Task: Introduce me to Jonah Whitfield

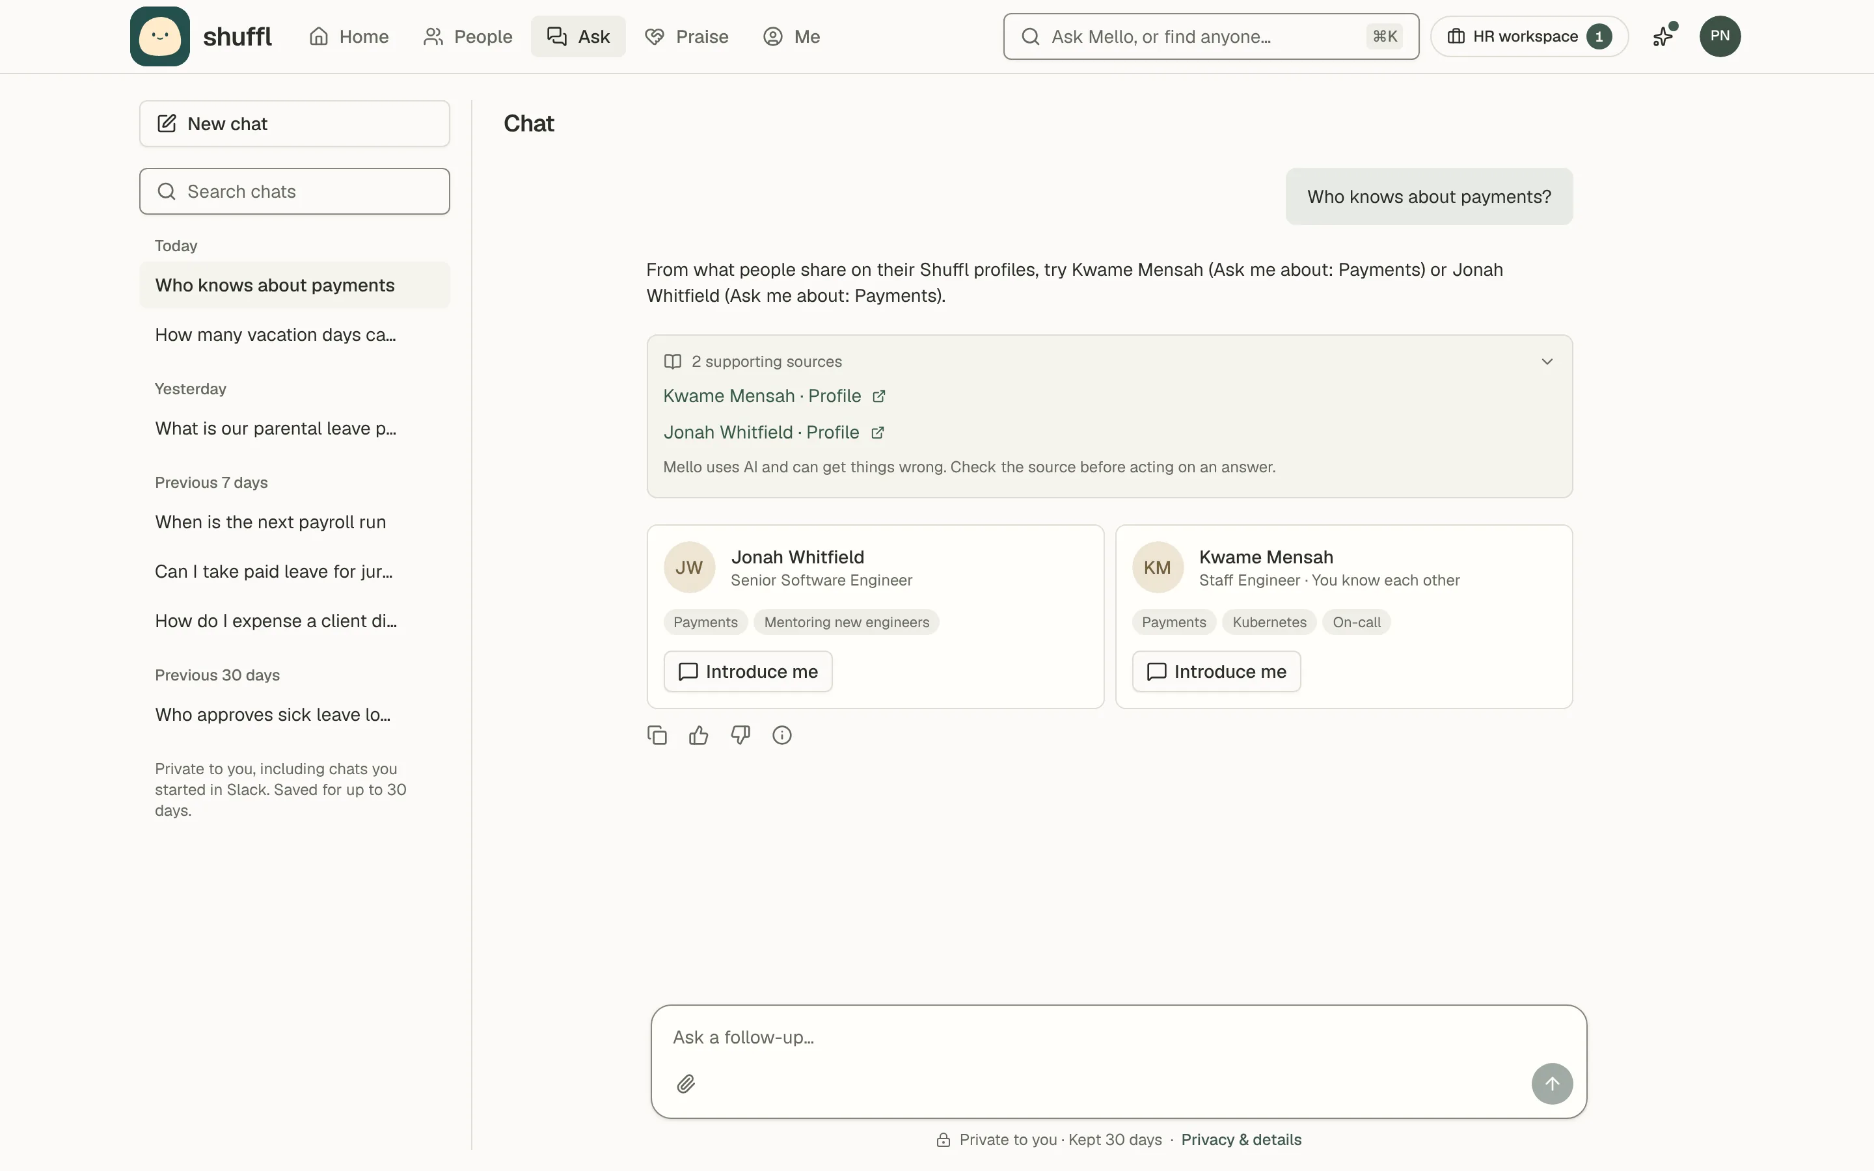Action: (747, 671)
